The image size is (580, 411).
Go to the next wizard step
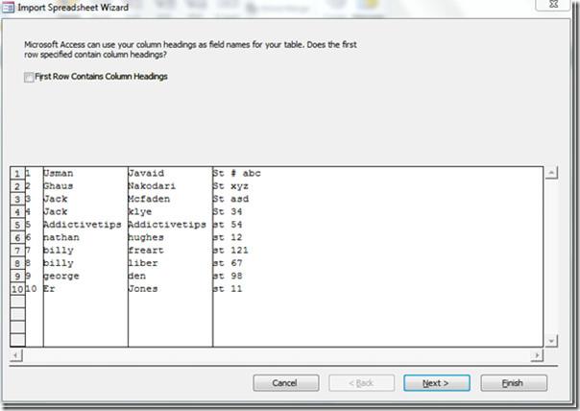pyautogui.click(x=437, y=383)
